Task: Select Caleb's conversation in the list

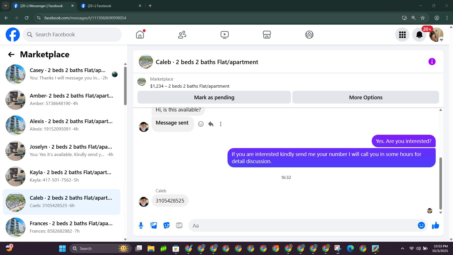Action: pos(61,202)
